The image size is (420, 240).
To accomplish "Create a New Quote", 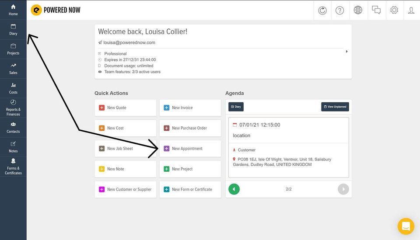I will (126, 108).
